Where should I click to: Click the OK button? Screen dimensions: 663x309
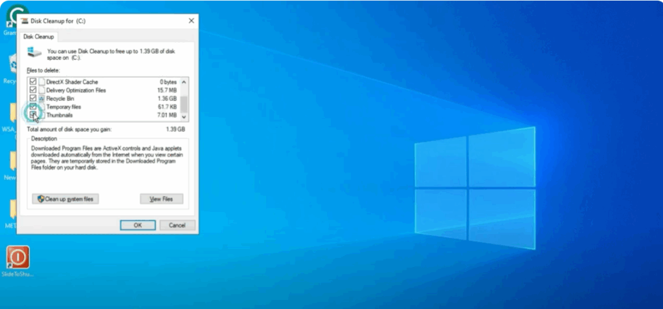138,225
